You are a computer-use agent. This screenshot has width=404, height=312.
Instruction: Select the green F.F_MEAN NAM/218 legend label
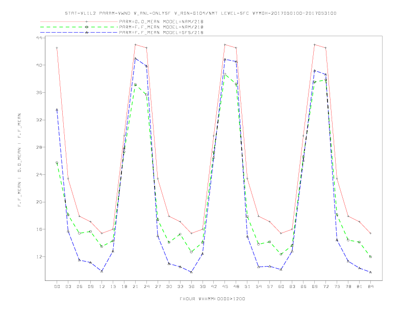click(x=161, y=27)
